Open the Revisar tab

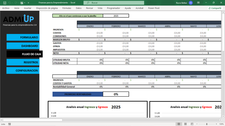(90, 8)
